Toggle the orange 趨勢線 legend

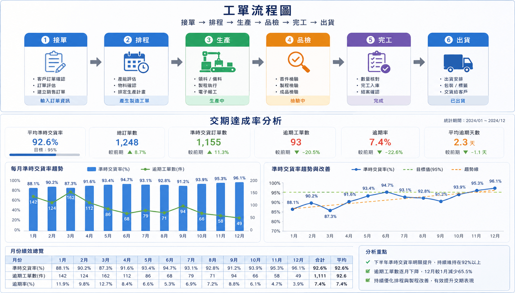pyautogui.click(x=465, y=169)
